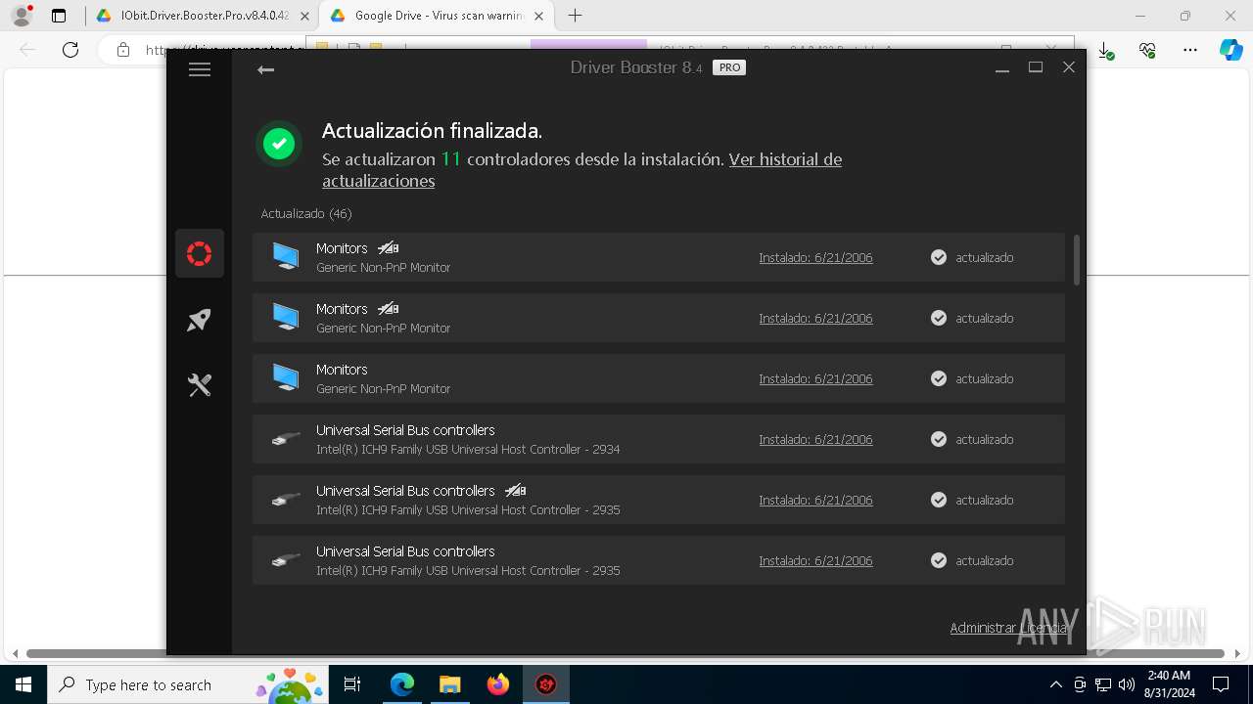
Task: Open Instalado date link for controller 2934
Action: (x=815, y=439)
